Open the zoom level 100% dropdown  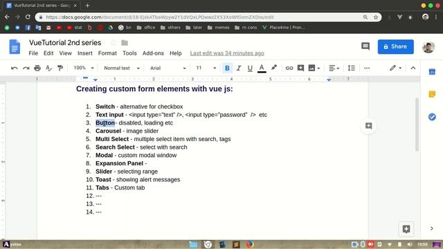tap(84, 68)
